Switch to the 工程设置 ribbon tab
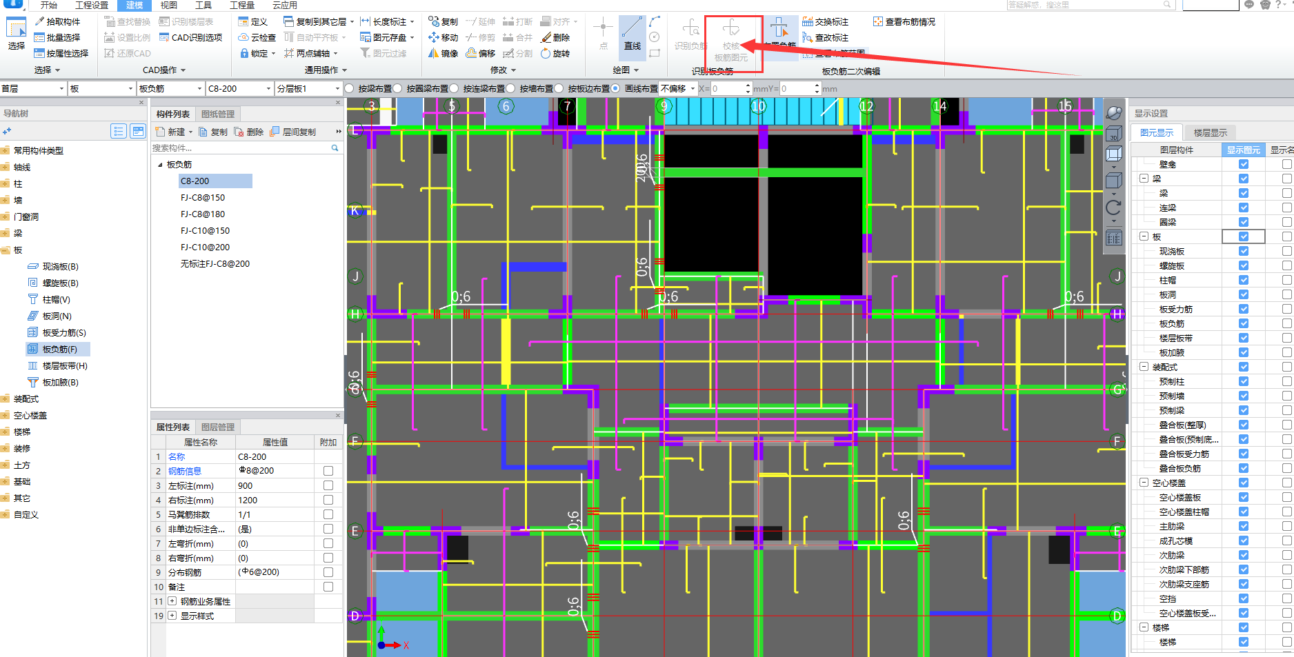Screen dimensions: 1294x657 (x=91, y=5)
